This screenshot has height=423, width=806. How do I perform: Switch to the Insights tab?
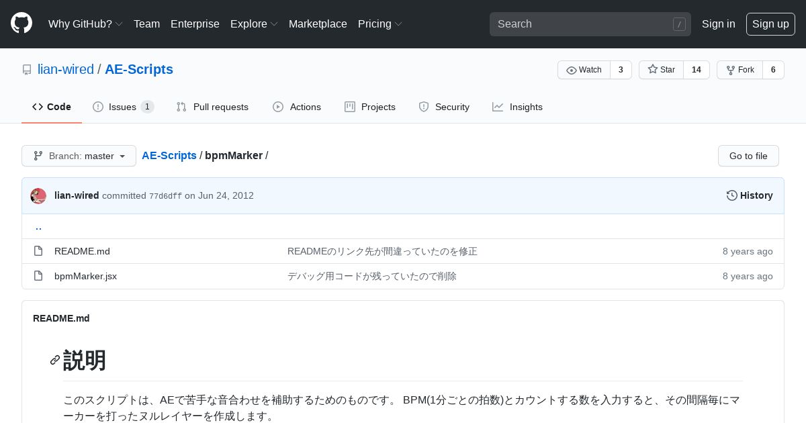coord(517,107)
